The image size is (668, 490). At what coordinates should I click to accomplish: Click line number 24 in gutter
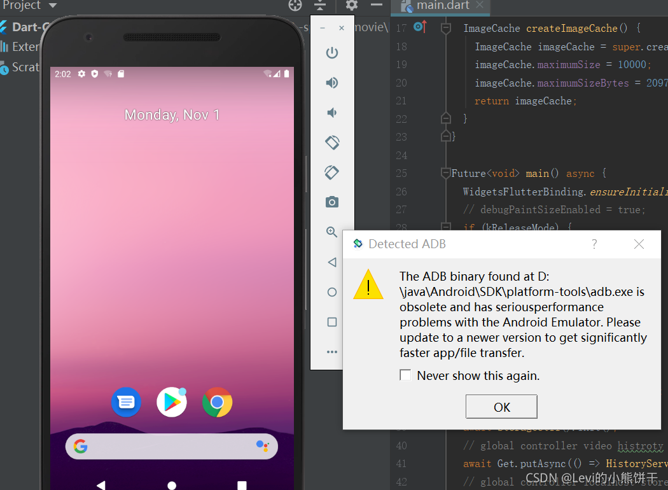(x=401, y=155)
